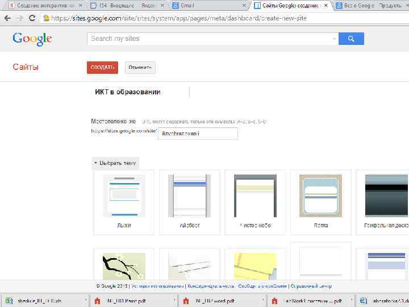Open the Сообщить о проблеме link

coord(262,286)
